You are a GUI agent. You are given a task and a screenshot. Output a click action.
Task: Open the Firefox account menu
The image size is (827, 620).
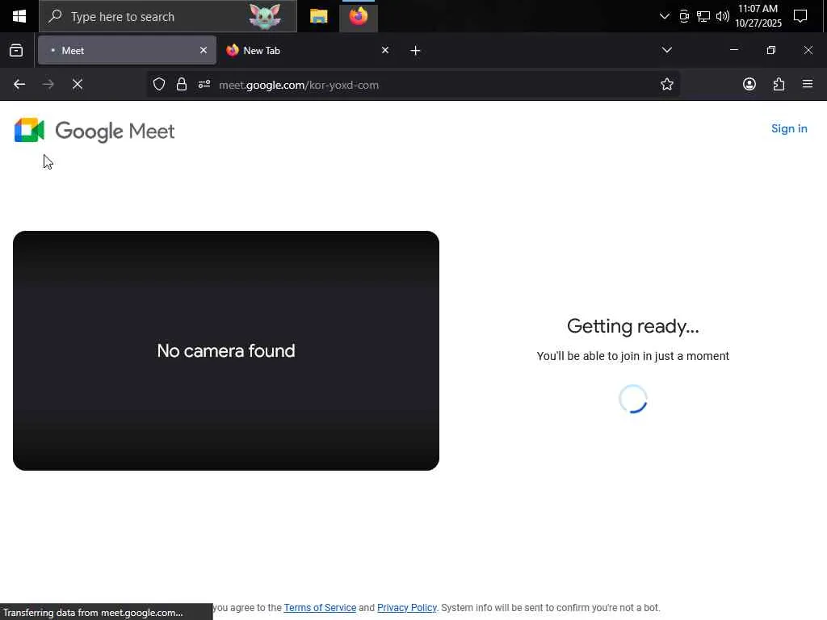[749, 84]
